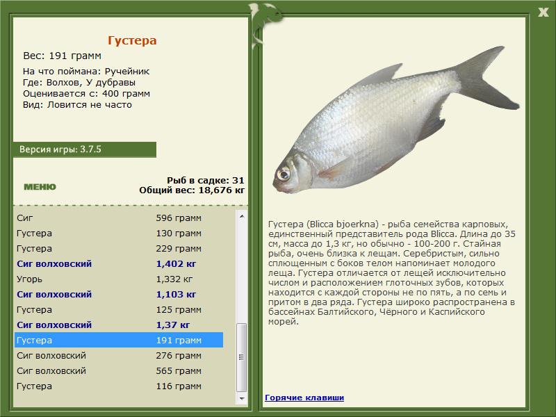Image resolution: width=556 pixels, height=417 pixels.
Task: Select the Сиг волховский 1,402 кг row
Action: coord(118,263)
